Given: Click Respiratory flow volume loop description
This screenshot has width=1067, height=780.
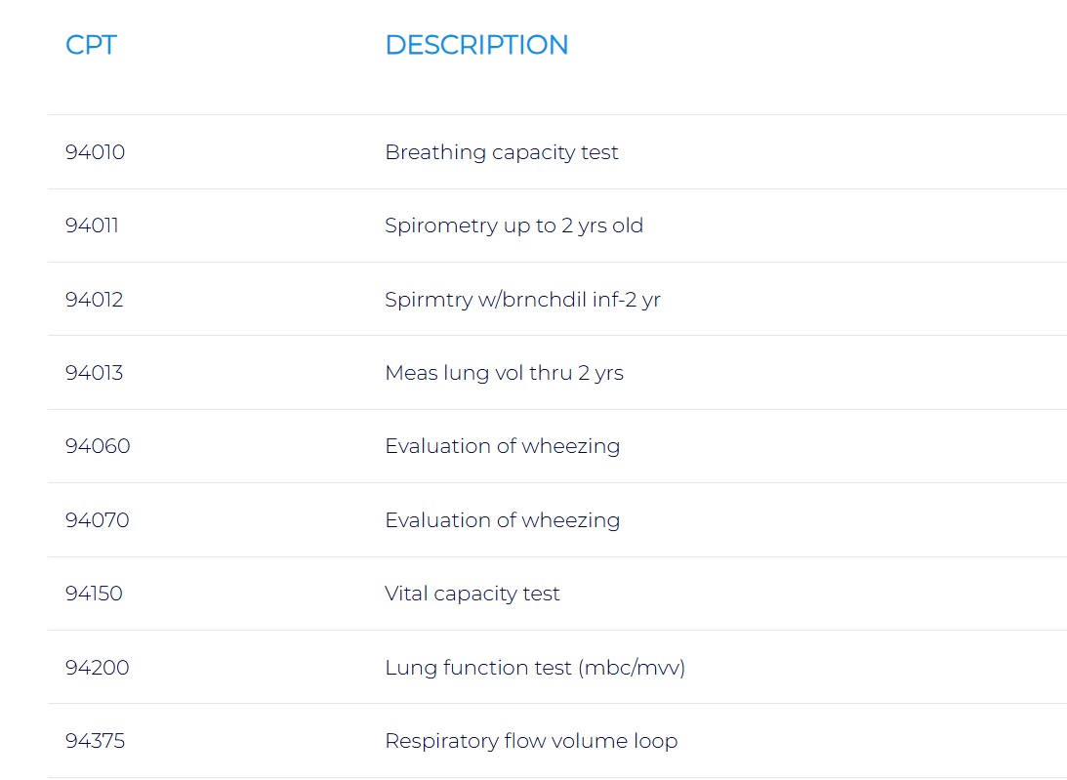Looking at the screenshot, I should pyautogui.click(x=531, y=741).
